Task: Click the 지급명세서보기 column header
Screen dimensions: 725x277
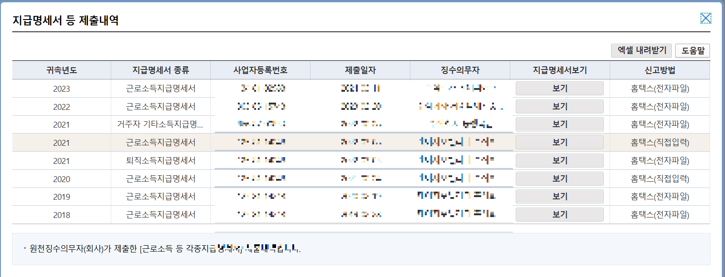Action: click(560, 70)
